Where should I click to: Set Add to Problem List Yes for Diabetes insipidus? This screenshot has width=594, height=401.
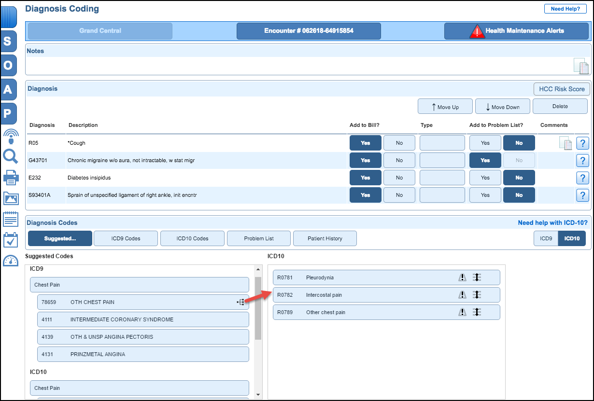485,178
